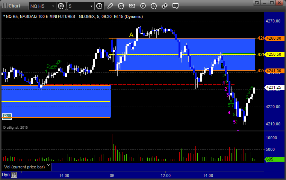Open the chart settings gear menu
Viewport: 286px width, 180px height.
click(x=61, y=6)
